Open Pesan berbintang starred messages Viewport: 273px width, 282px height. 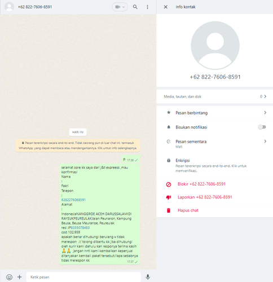[215, 113]
